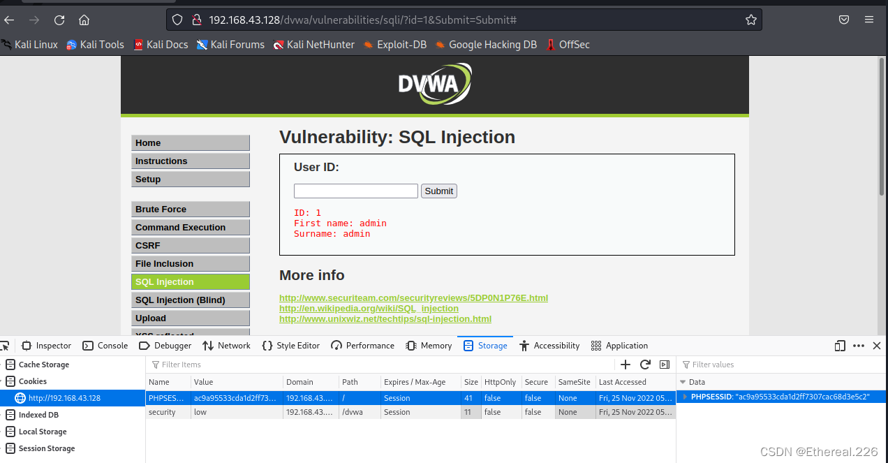The image size is (888, 463).
Task: Switch to Memory devtools tab
Action: point(429,346)
